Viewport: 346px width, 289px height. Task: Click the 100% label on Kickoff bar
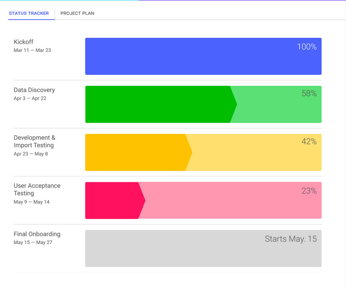[x=307, y=47]
